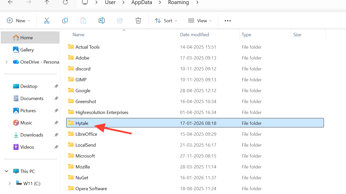This screenshot has width=346, height=194.
Task: Go up one folder with Up arrow
Action: click(47, 2)
